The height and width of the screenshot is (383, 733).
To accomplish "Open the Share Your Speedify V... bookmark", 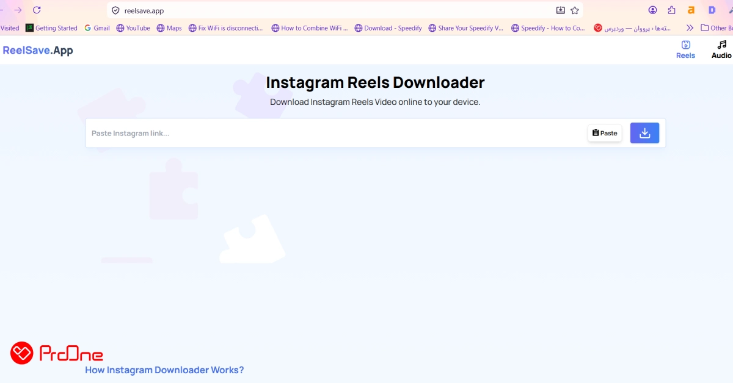I will [x=466, y=28].
